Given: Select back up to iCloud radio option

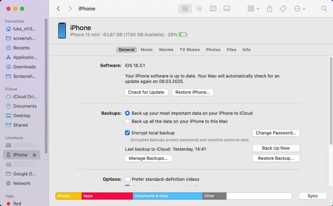Looking at the screenshot, I should click(127, 113).
